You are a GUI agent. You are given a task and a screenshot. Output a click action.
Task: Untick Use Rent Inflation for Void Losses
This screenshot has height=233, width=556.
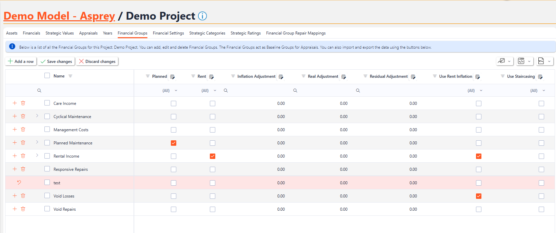click(x=478, y=196)
